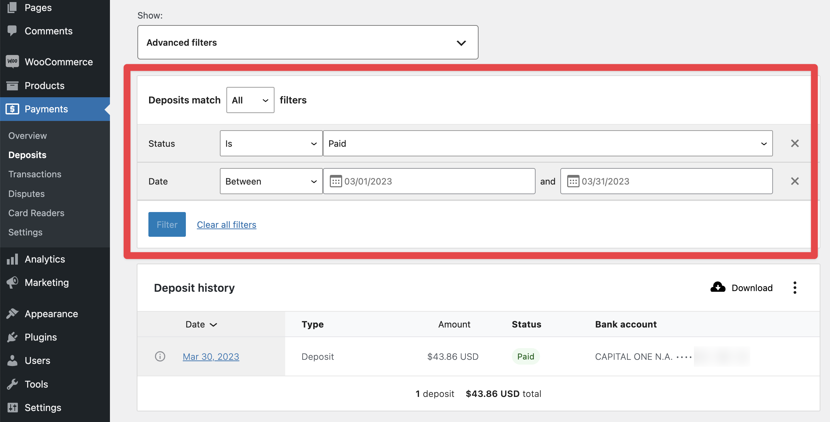The height and width of the screenshot is (422, 830).
Task: Open the Deposits match 'All' dropdown
Action: point(250,100)
